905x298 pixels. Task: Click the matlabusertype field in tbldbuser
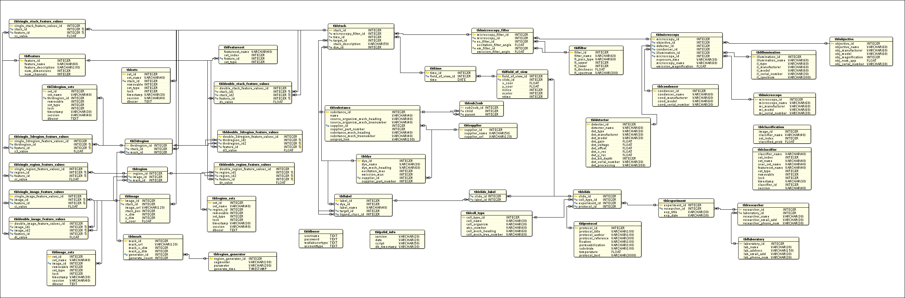321,243
